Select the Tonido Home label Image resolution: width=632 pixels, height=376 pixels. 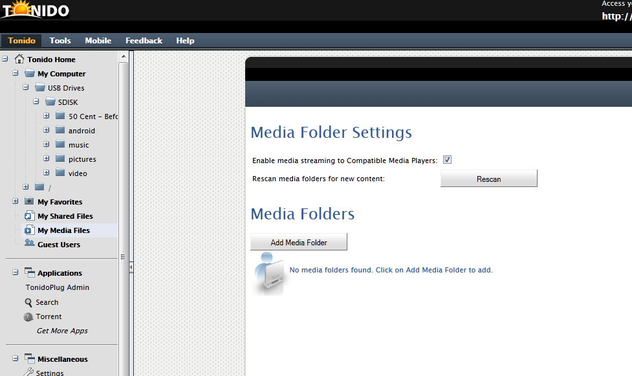[x=51, y=60]
